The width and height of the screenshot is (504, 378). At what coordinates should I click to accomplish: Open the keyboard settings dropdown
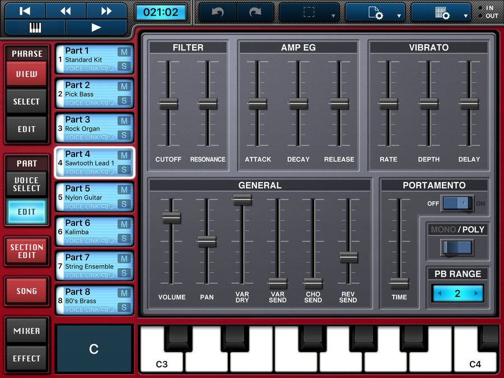click(441, 12)
